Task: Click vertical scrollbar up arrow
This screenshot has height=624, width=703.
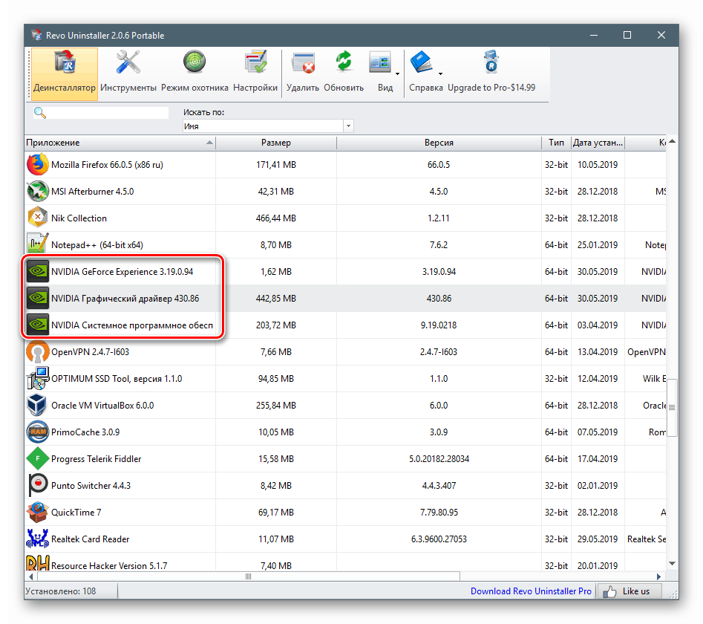Action: (x=672, y=141)
